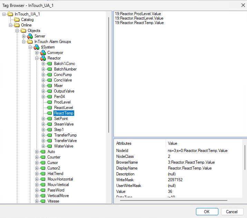Confirm selection with OK button
Viewport: 247px width, 218px height.
(207, 211)
